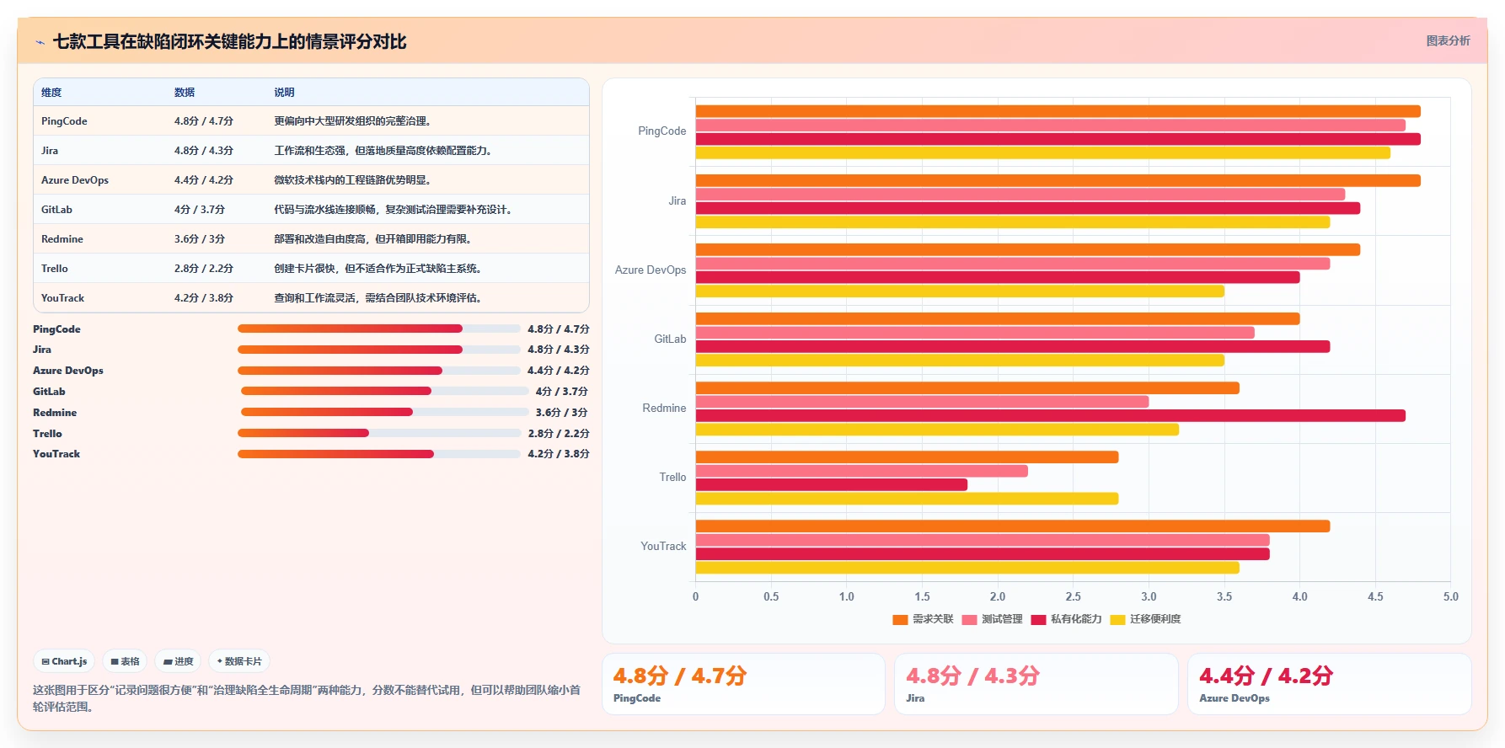
Task: Select the Jira table row name
Action: pyautogui.click(x=50, y=151)
